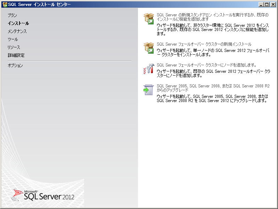Click the SQL Server 2005/2008 アップグレード link

pos(213,88)
